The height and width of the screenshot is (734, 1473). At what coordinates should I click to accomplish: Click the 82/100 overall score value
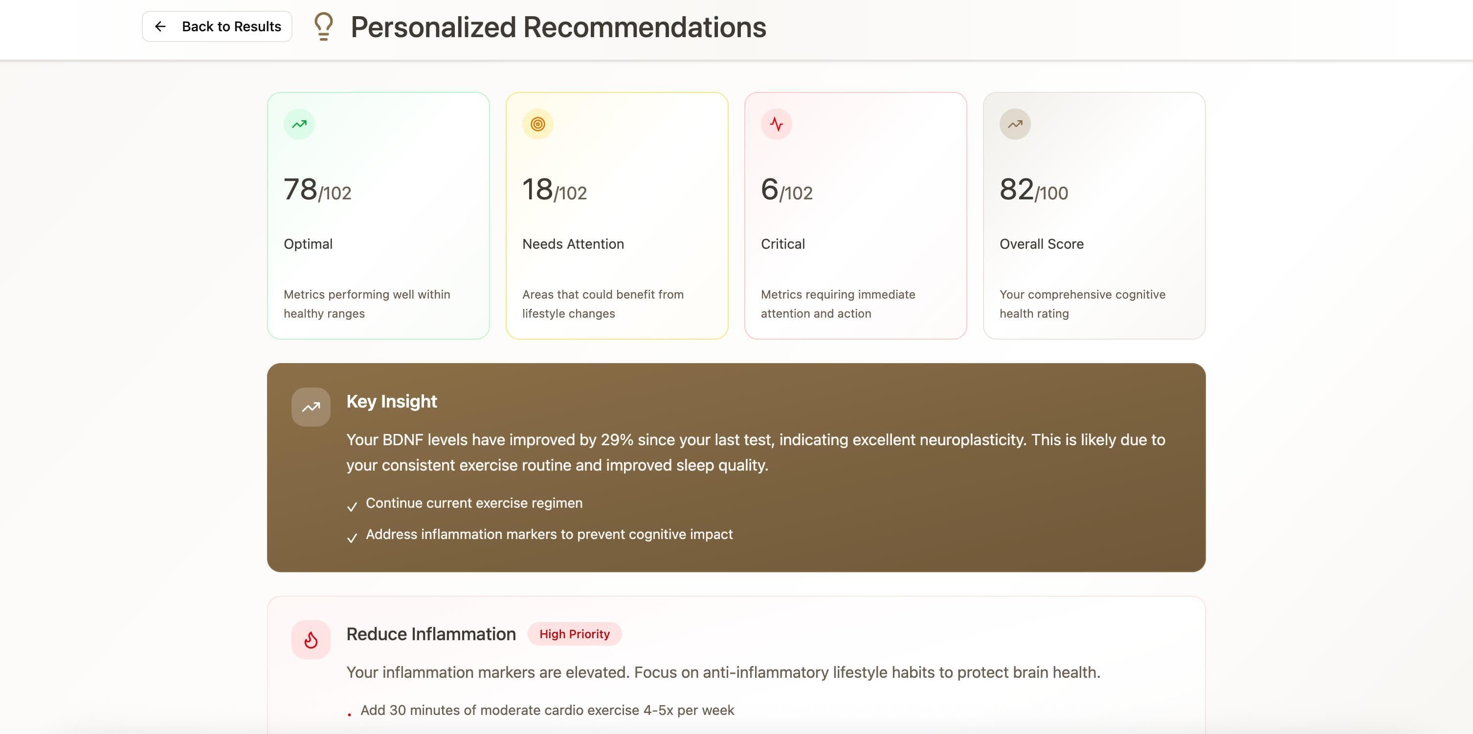[1033, 191]
